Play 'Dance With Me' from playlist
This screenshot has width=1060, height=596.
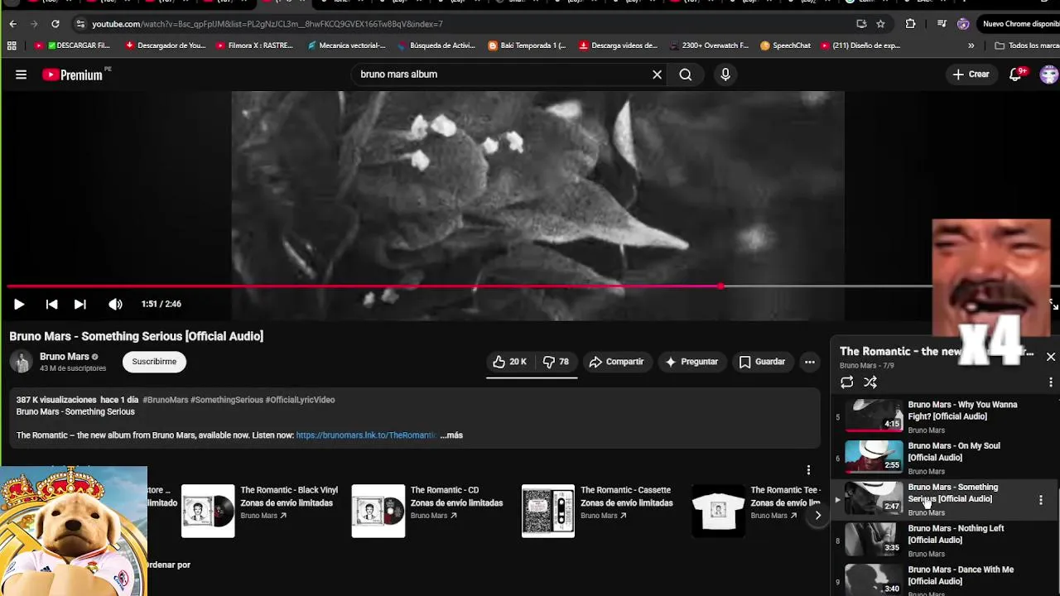coord(944,579)
